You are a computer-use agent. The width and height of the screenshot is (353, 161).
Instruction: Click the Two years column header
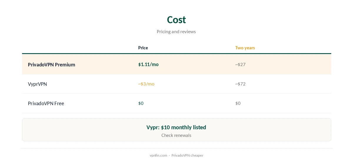(245, 48)
